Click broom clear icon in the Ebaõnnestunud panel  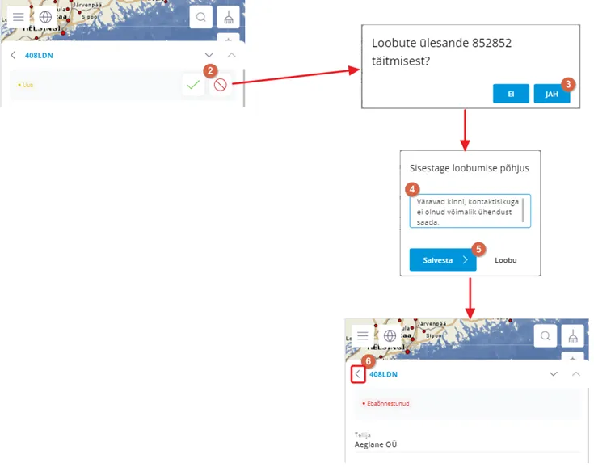(573, 335)
